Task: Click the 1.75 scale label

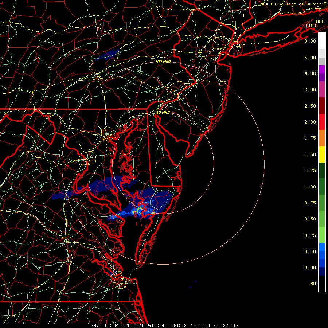Action: click(310, 138)
